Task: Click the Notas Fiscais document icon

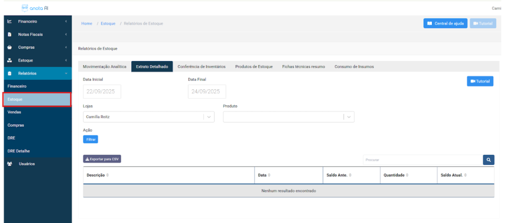Action: 9,34
